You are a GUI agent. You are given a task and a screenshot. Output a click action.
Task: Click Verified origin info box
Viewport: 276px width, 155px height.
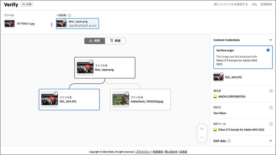pos(243,57)
